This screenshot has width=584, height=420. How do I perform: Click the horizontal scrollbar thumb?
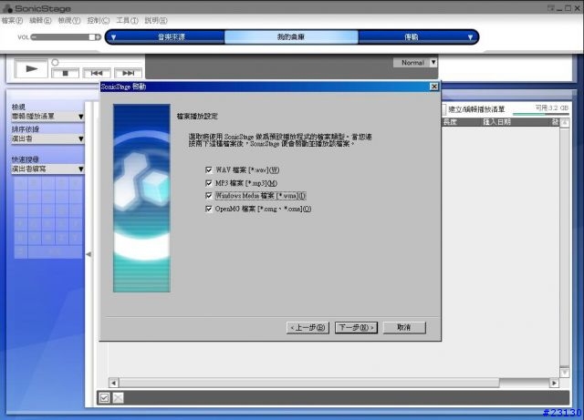point(309,383)
